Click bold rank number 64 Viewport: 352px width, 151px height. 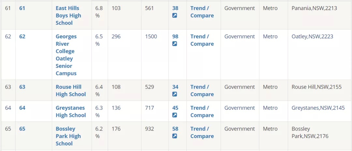22,108
